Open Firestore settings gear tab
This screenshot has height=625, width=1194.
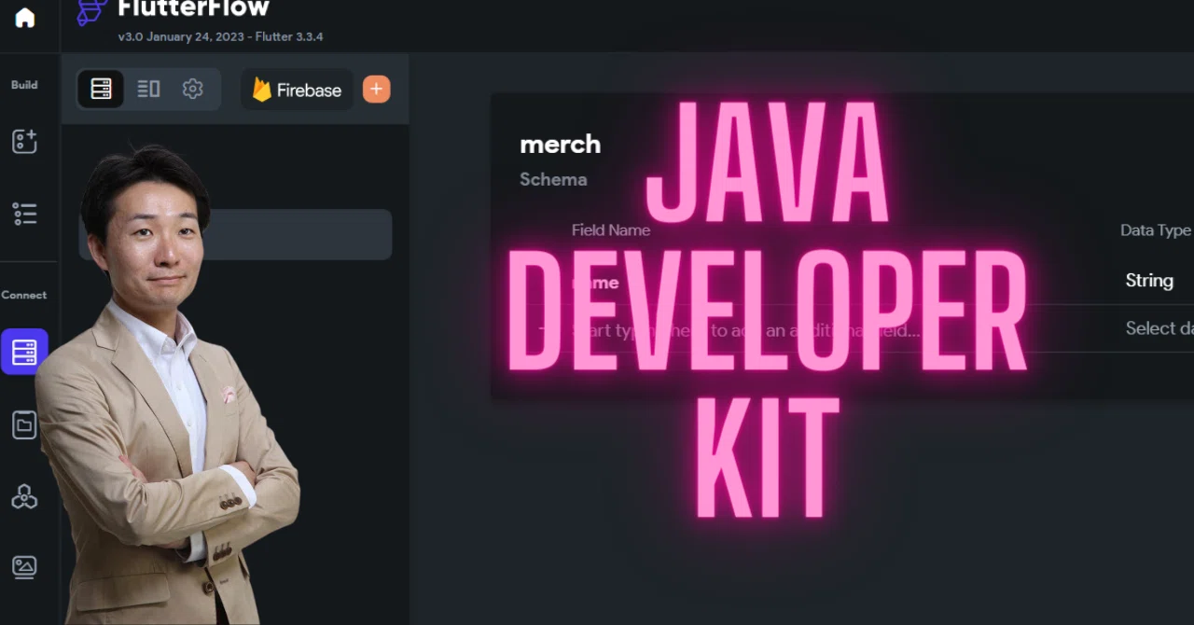tap(193, 90)
